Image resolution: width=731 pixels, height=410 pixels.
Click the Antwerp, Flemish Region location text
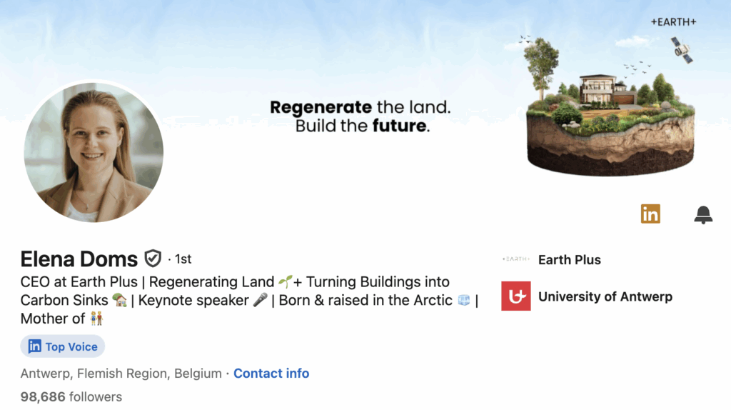pos(121,373)
